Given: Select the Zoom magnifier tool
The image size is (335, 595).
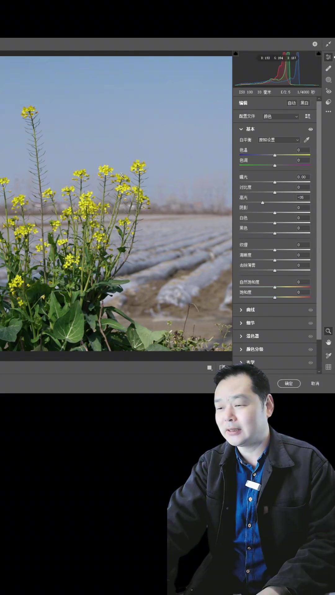Looking at the screenshot, I should pyautogui.click(x=328, y=331).
